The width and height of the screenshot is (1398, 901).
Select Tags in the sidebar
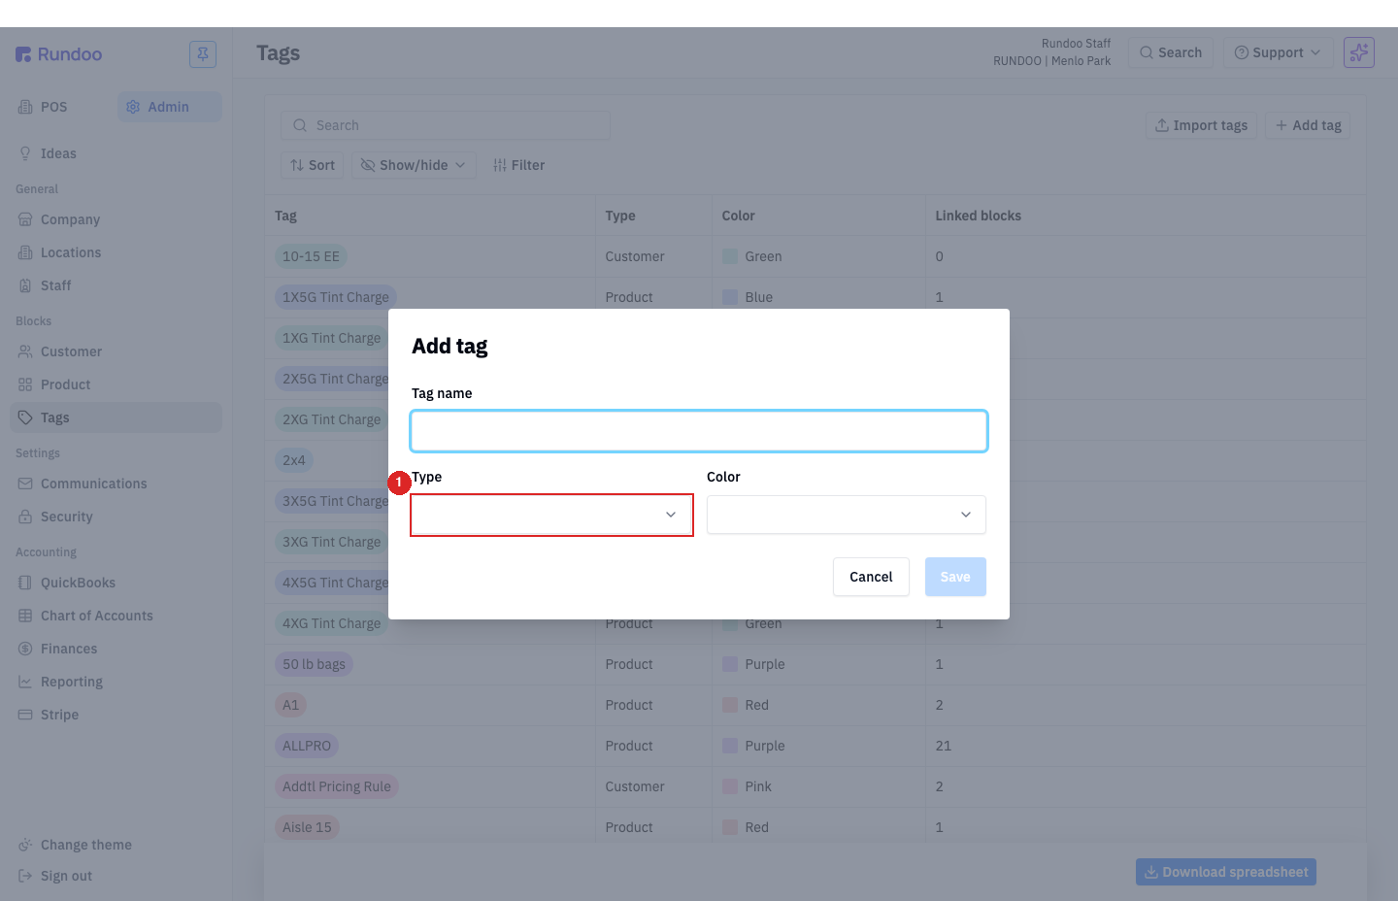coord(116,417)
